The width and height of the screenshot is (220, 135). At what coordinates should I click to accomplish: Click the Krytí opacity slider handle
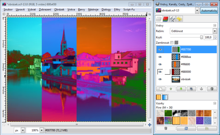201,37
